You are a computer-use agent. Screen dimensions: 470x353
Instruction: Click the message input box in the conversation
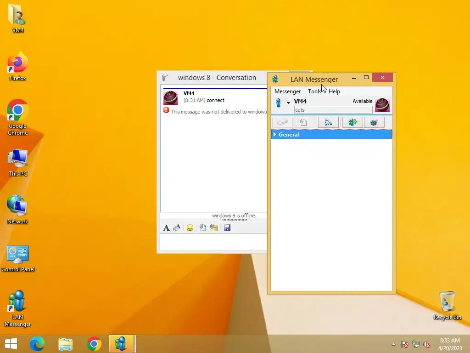click(x=213, y=242)
